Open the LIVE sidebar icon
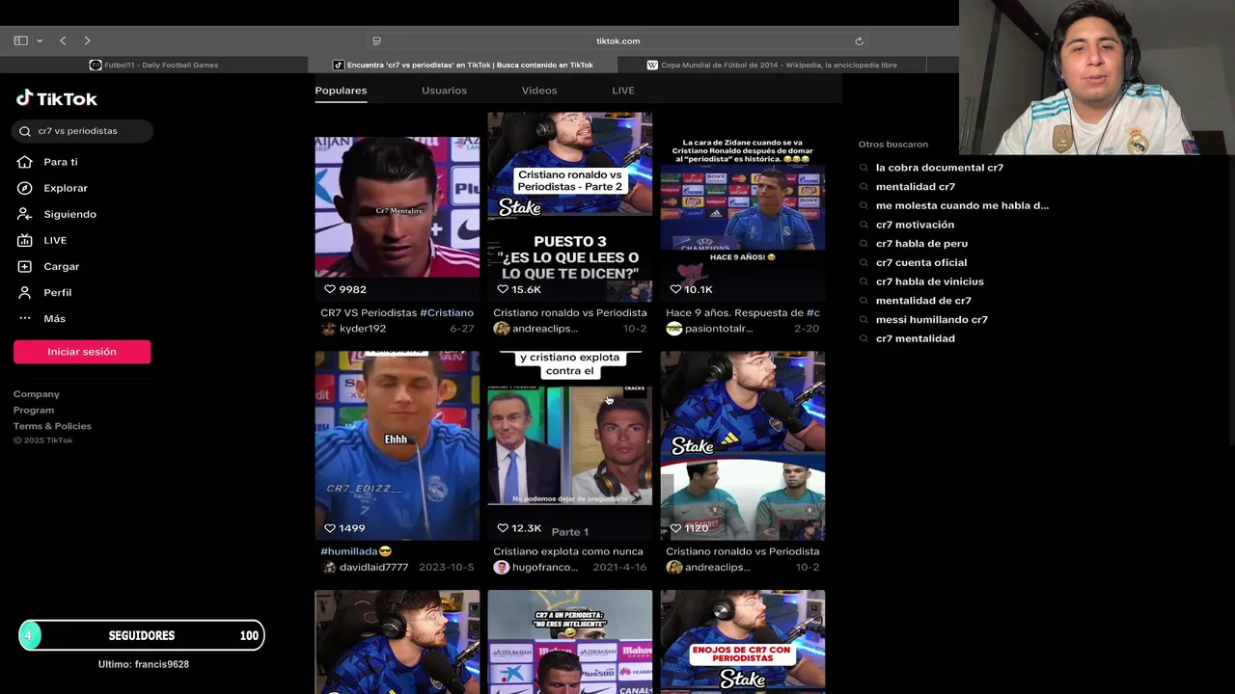The width and height of the screenshot is (1235, 694). (x=25, y=240)
